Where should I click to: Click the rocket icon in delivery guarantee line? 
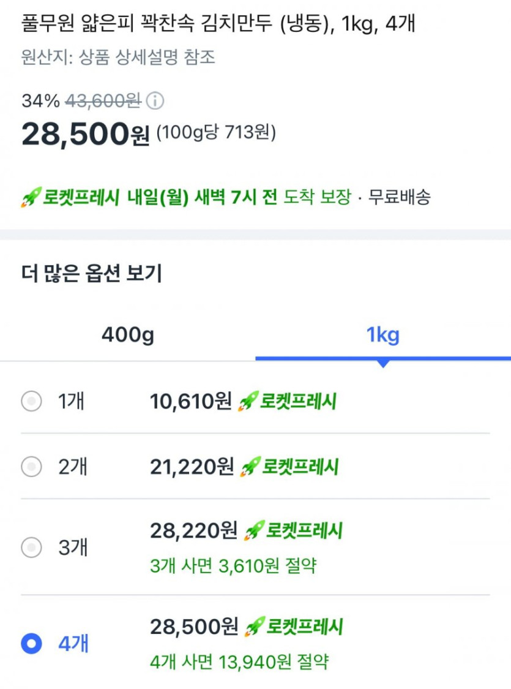click(30, 197)
